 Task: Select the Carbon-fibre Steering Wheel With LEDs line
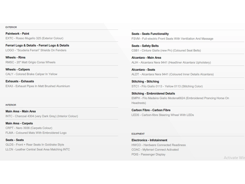163,115
